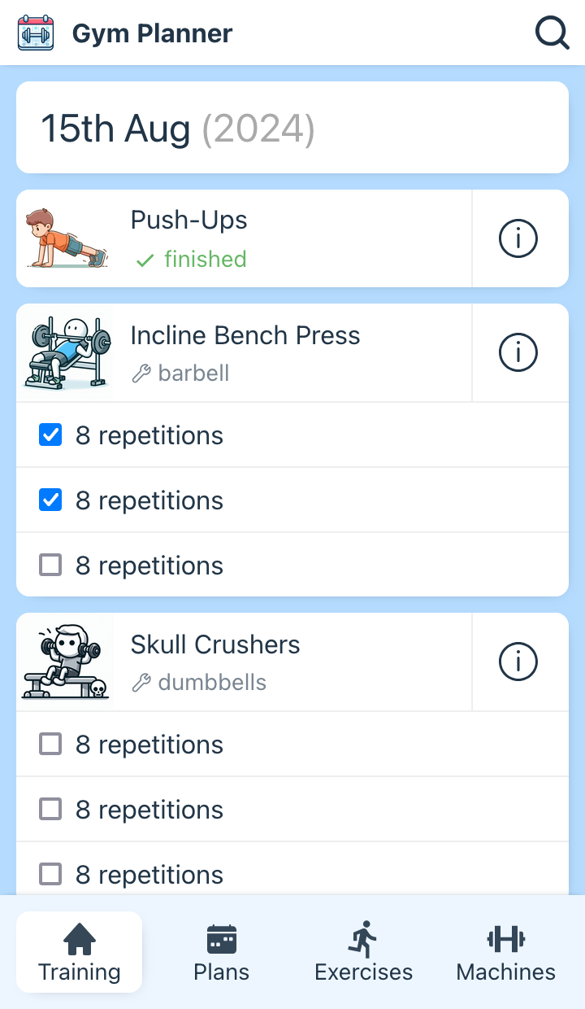
Task: Select the Push-Ups exercise title
Action: pyautogui.click(x=189, y=221)
